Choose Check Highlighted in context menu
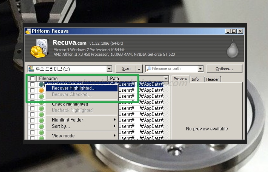This screenshot has width=268, height=172. [x=82, y=104]
